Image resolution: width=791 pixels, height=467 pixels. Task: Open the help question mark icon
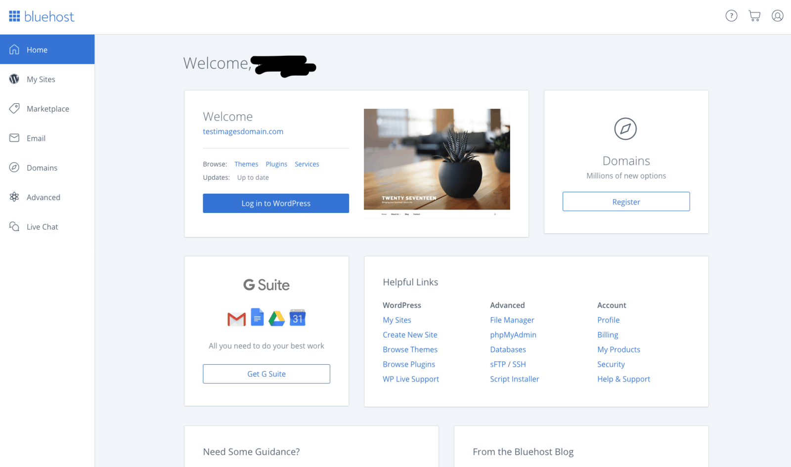tap(731, 16)
